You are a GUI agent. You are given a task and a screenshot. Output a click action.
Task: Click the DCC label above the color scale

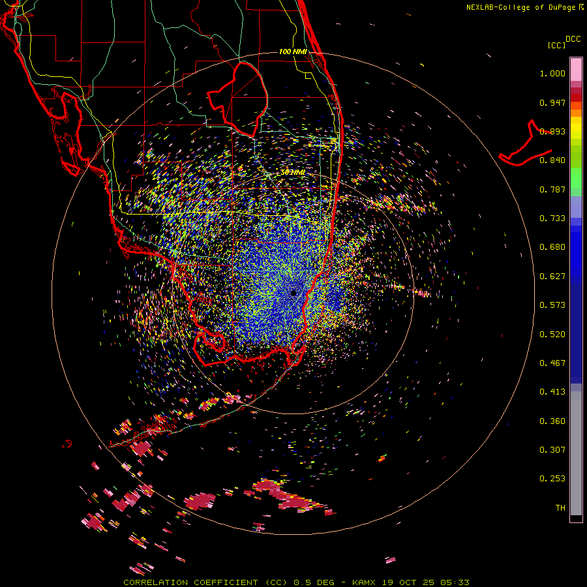[x=573, y=39]
